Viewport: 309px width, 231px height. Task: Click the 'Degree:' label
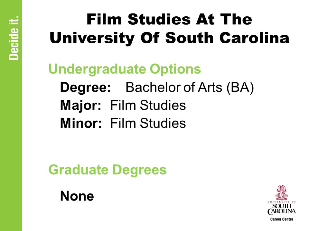coord(86,87)
